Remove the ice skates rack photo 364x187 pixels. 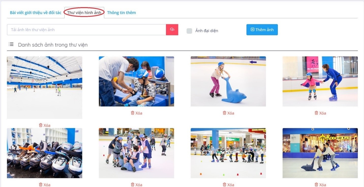coord(44,184)
